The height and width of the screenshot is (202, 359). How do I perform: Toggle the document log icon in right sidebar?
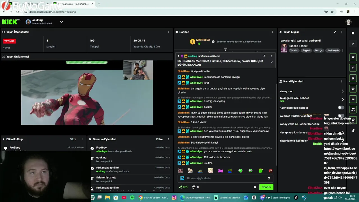click(x=353, y=78)
